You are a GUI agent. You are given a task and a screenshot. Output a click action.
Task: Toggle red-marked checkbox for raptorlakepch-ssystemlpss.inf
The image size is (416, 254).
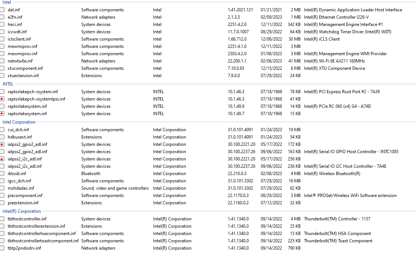(x=2, y=99)
